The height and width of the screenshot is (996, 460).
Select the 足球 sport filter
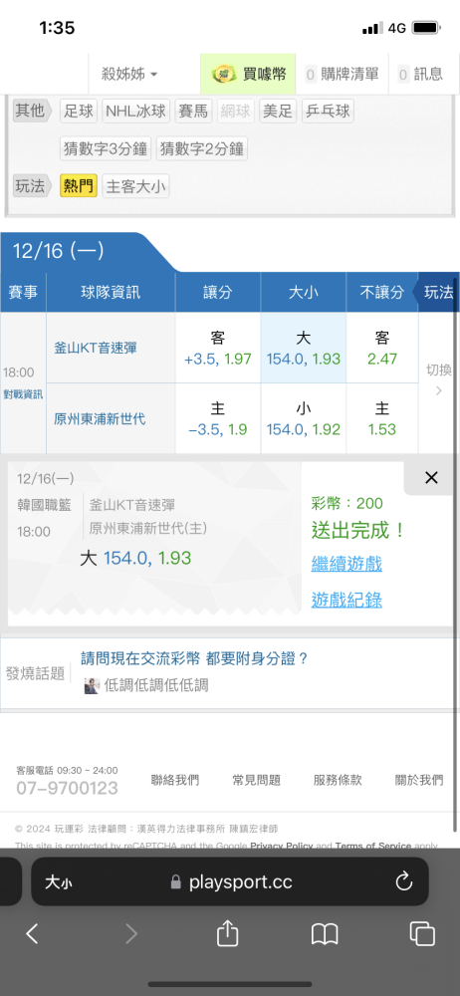coord(78,112)
